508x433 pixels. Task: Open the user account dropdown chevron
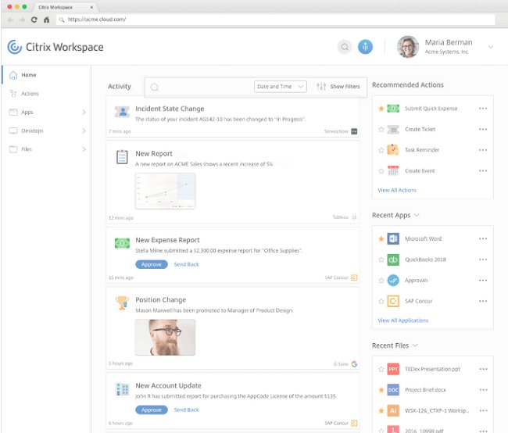tap(491, 47)
